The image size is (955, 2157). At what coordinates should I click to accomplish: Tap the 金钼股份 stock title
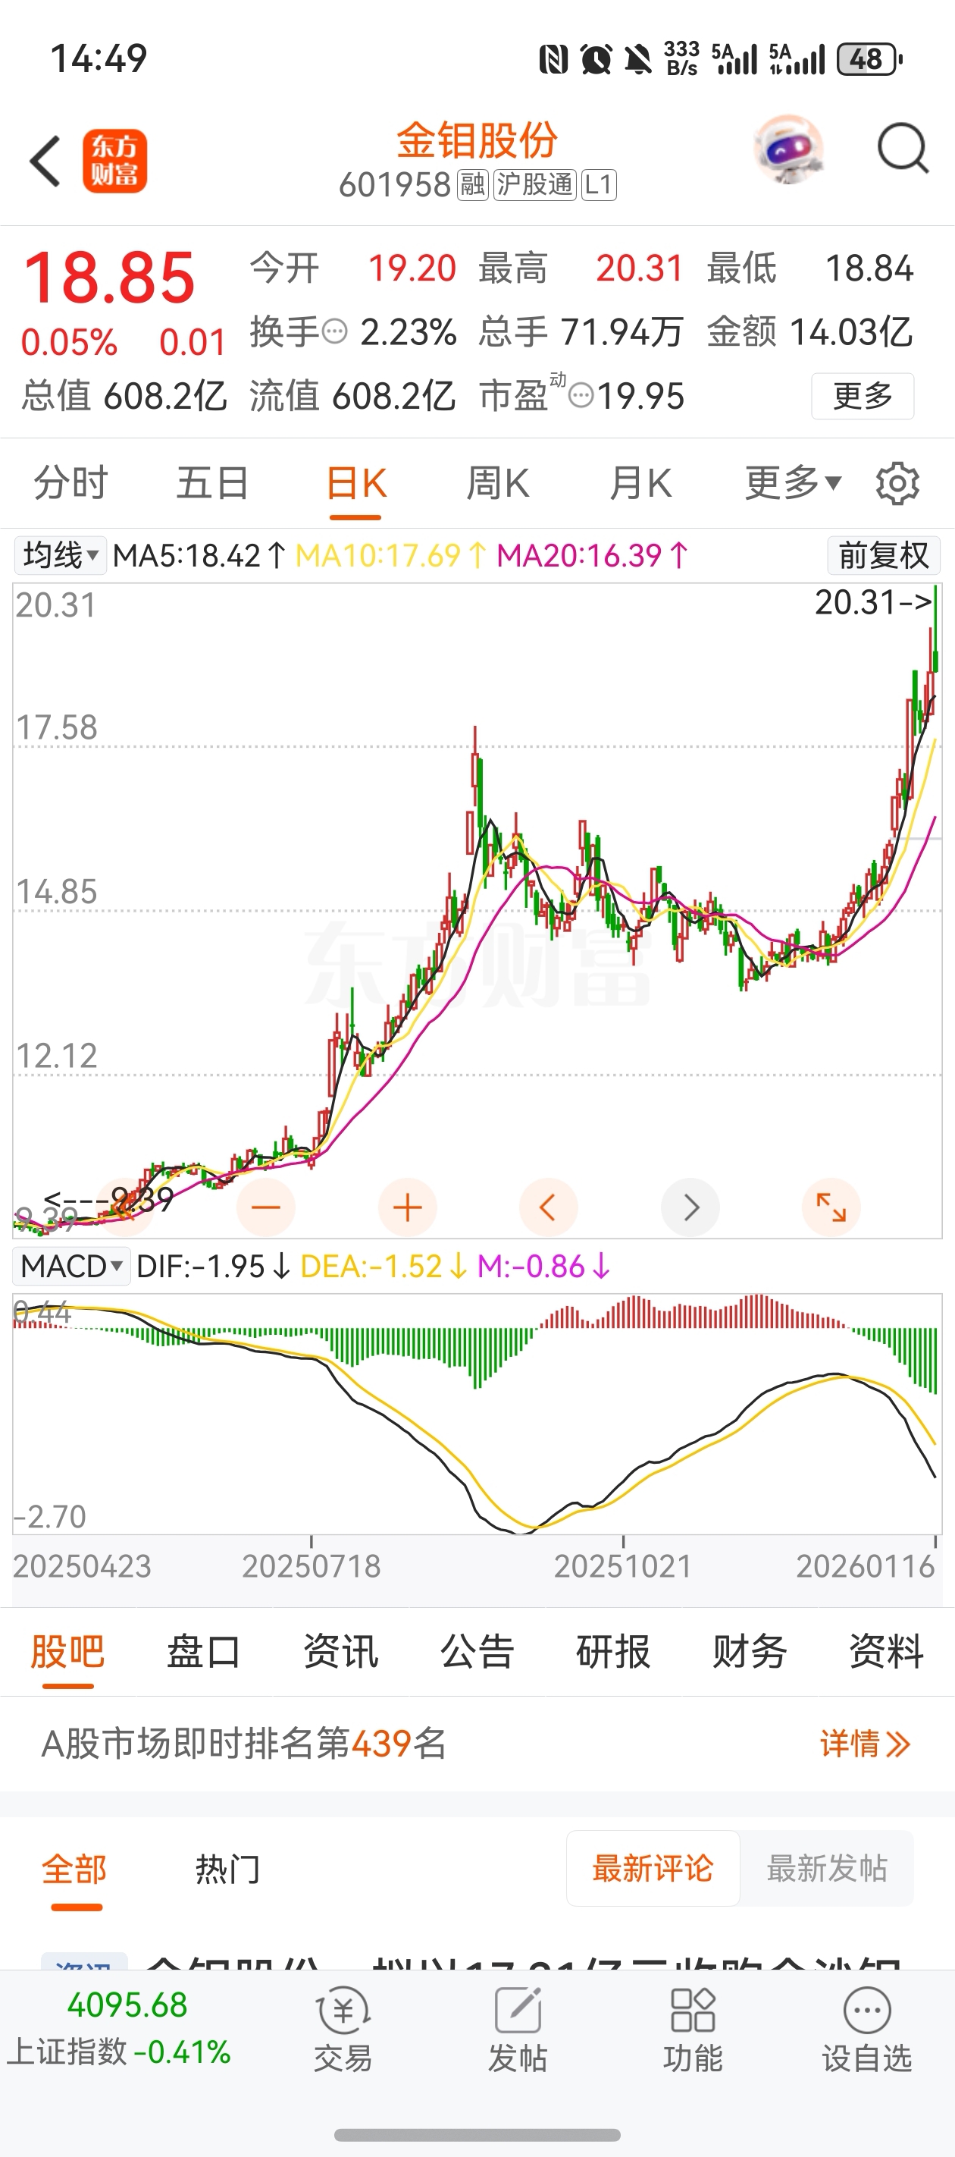[x=477, y=140]
